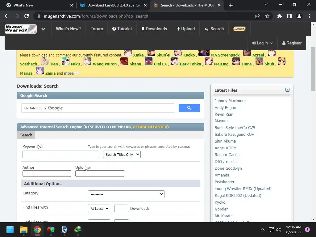
Task: Click the MeiLing character avatar
Action: coord(209,61)
